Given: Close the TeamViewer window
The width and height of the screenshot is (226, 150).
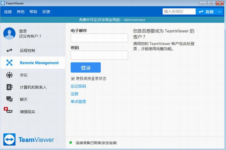Looking at the screenshot, I should click(x=220, y=3).
